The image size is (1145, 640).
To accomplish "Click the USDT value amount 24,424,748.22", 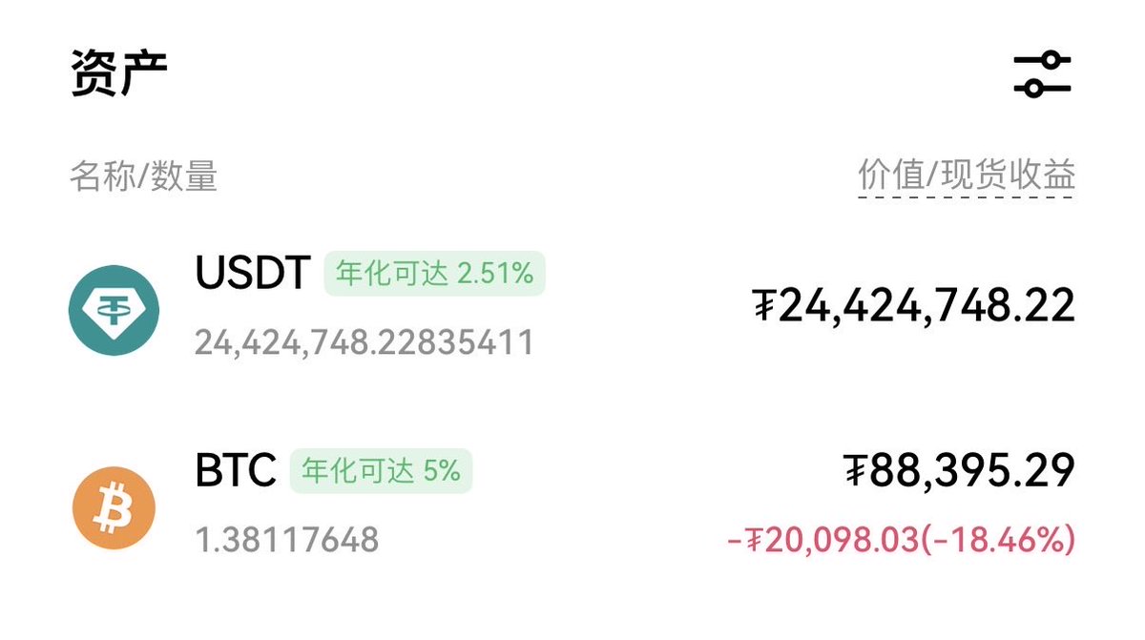I will (x=926, y=306).
